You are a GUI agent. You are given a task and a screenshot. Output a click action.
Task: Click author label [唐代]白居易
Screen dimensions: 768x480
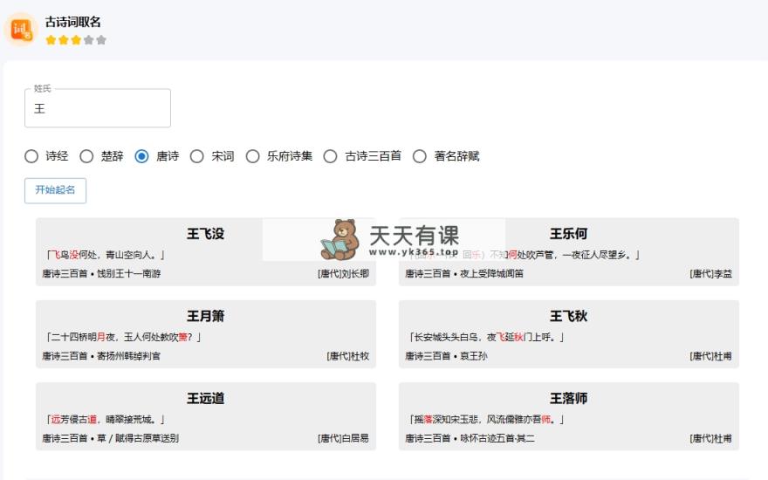(343, 438)
